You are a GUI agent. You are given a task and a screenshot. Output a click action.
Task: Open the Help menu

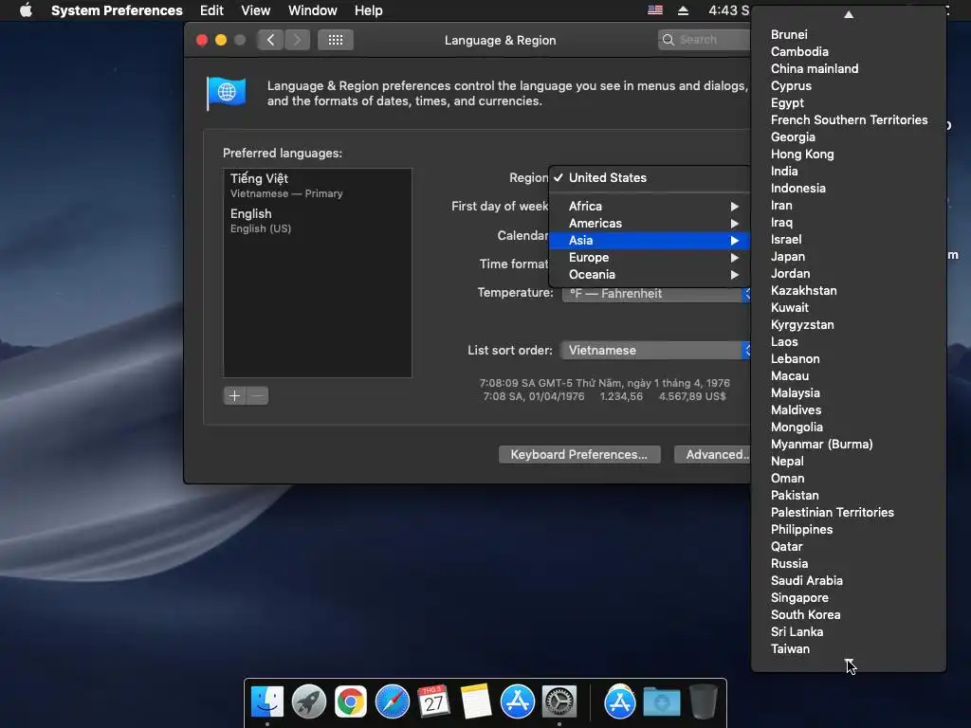tap(369, 10)
